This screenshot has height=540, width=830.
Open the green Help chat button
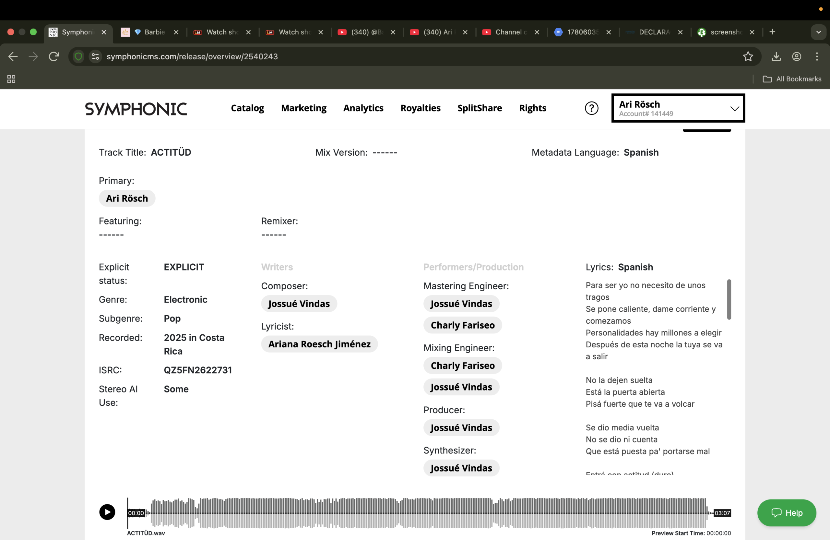[x=787, y=513]
